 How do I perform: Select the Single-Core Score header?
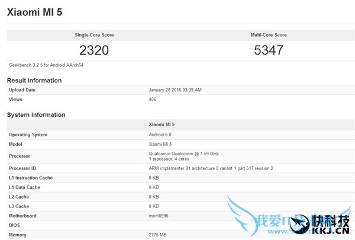pyautogui.click(x=94, y=35)
